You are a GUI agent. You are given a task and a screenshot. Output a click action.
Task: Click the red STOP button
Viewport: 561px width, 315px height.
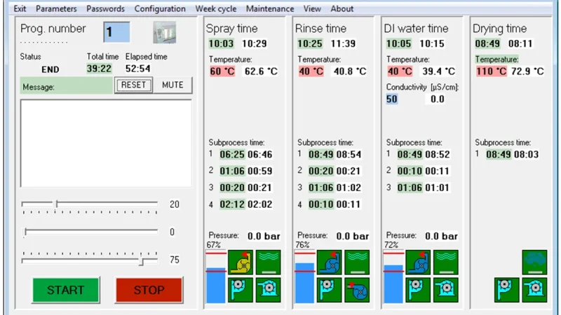tap(149, 290)
